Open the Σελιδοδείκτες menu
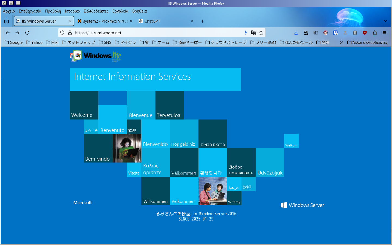 [x=96, y=11]
